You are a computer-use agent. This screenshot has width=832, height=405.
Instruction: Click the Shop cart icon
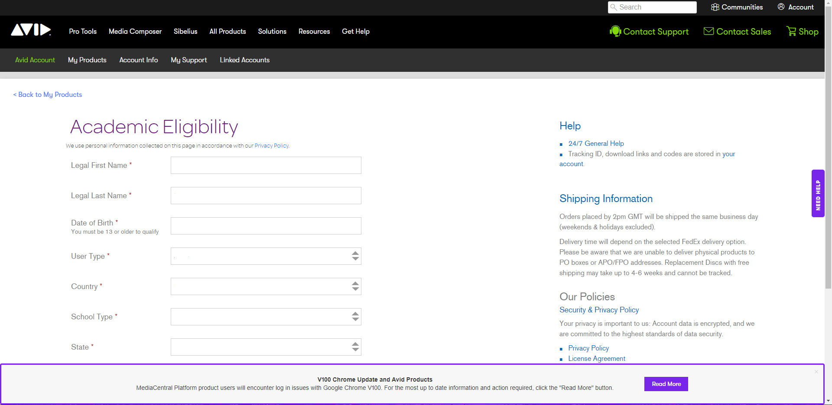coord(791,31)
